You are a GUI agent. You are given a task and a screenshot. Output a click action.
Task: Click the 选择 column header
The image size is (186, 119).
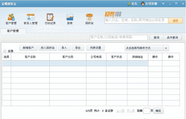pyautogui.click(x=6, y=57)
